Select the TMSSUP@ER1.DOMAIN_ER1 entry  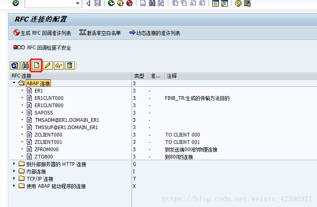66,128
